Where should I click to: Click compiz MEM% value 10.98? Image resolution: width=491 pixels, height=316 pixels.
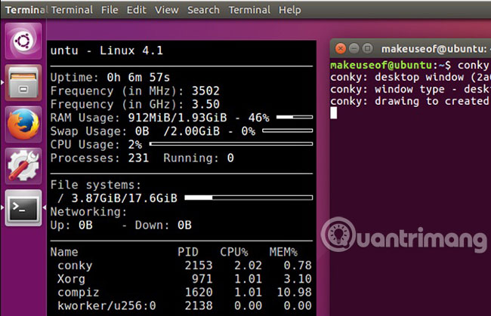(295, 293)
